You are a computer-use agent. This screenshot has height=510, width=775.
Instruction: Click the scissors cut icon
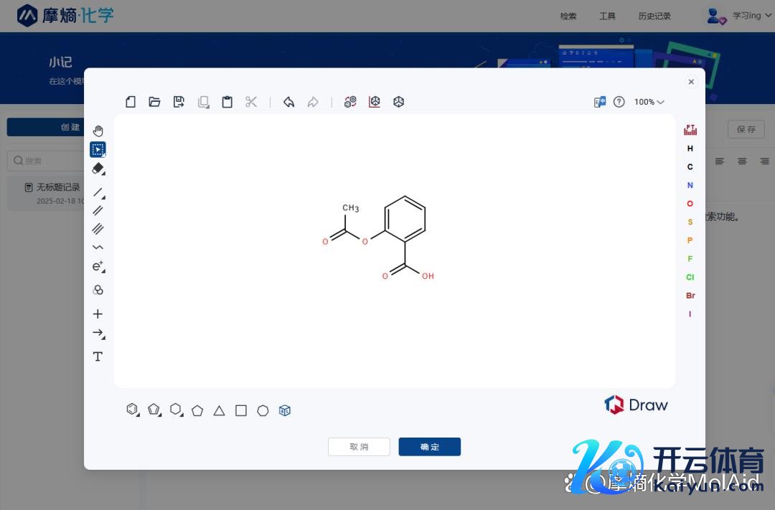tap(251, 102)
